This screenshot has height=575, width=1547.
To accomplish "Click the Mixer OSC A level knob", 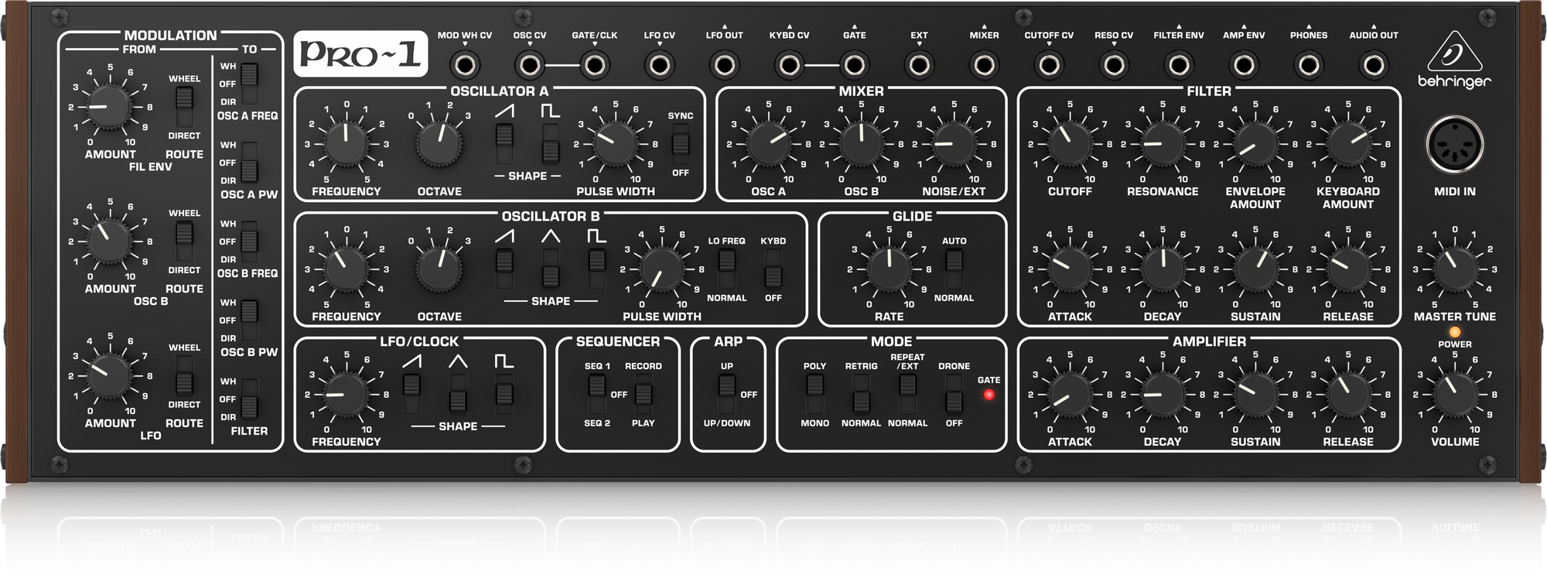I will point(769,144).
